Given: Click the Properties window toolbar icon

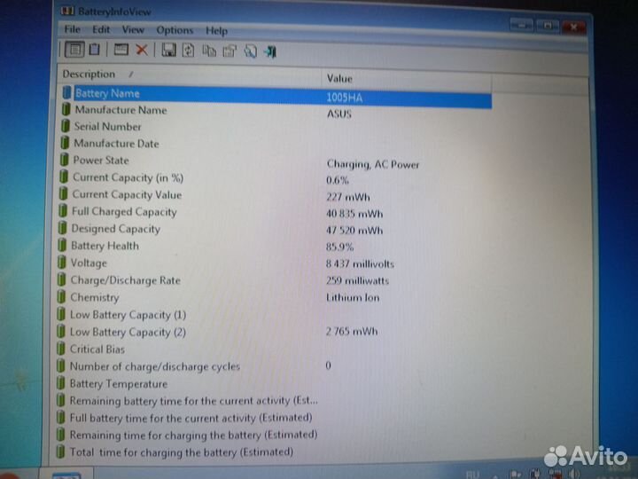Looking at the screenshot, I should pyautogui.click(x=121, y=50).
